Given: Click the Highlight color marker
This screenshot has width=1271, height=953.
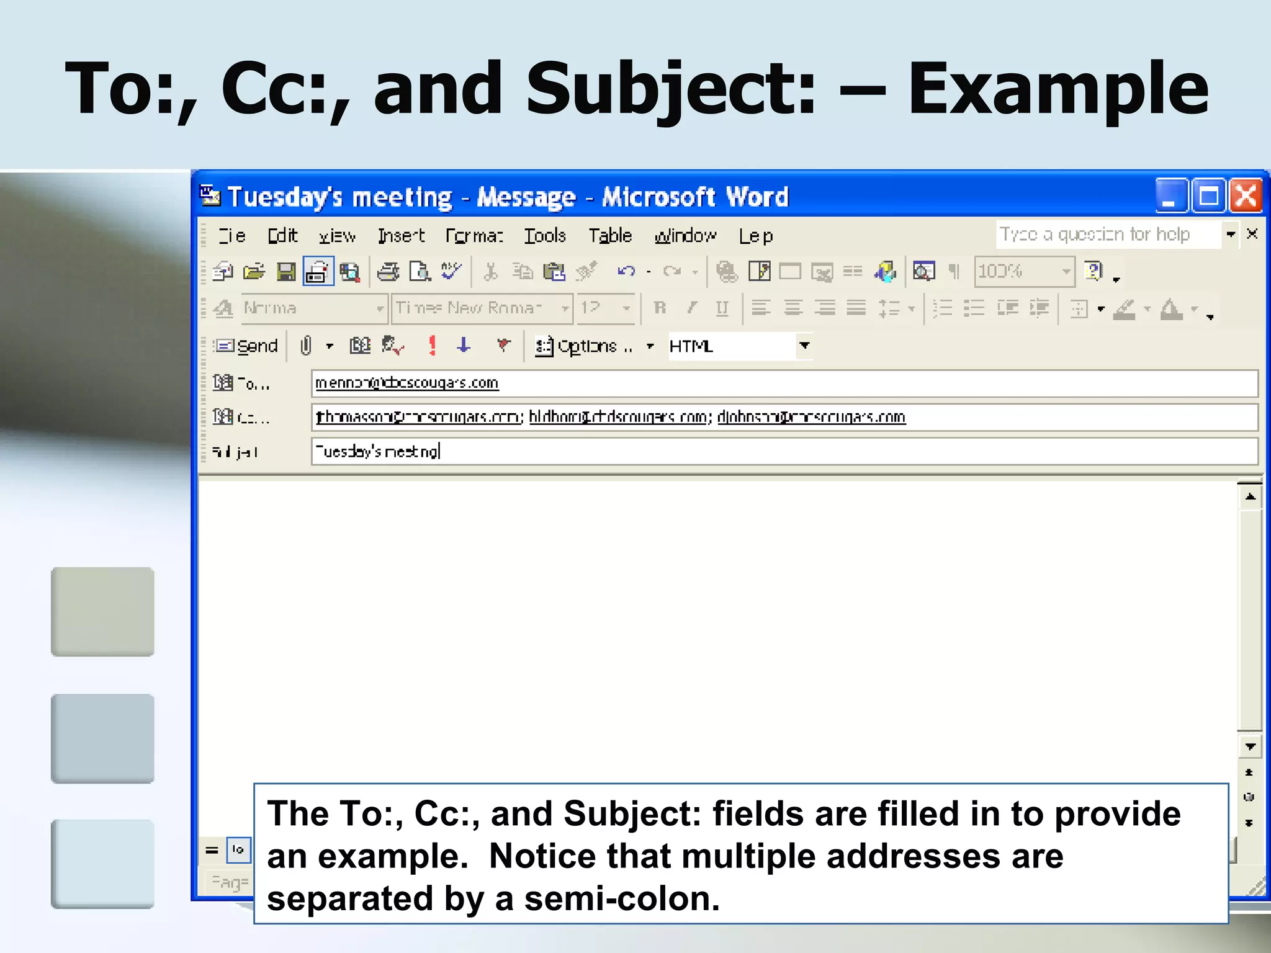Looking at the screenshot, I should 1125,308.
